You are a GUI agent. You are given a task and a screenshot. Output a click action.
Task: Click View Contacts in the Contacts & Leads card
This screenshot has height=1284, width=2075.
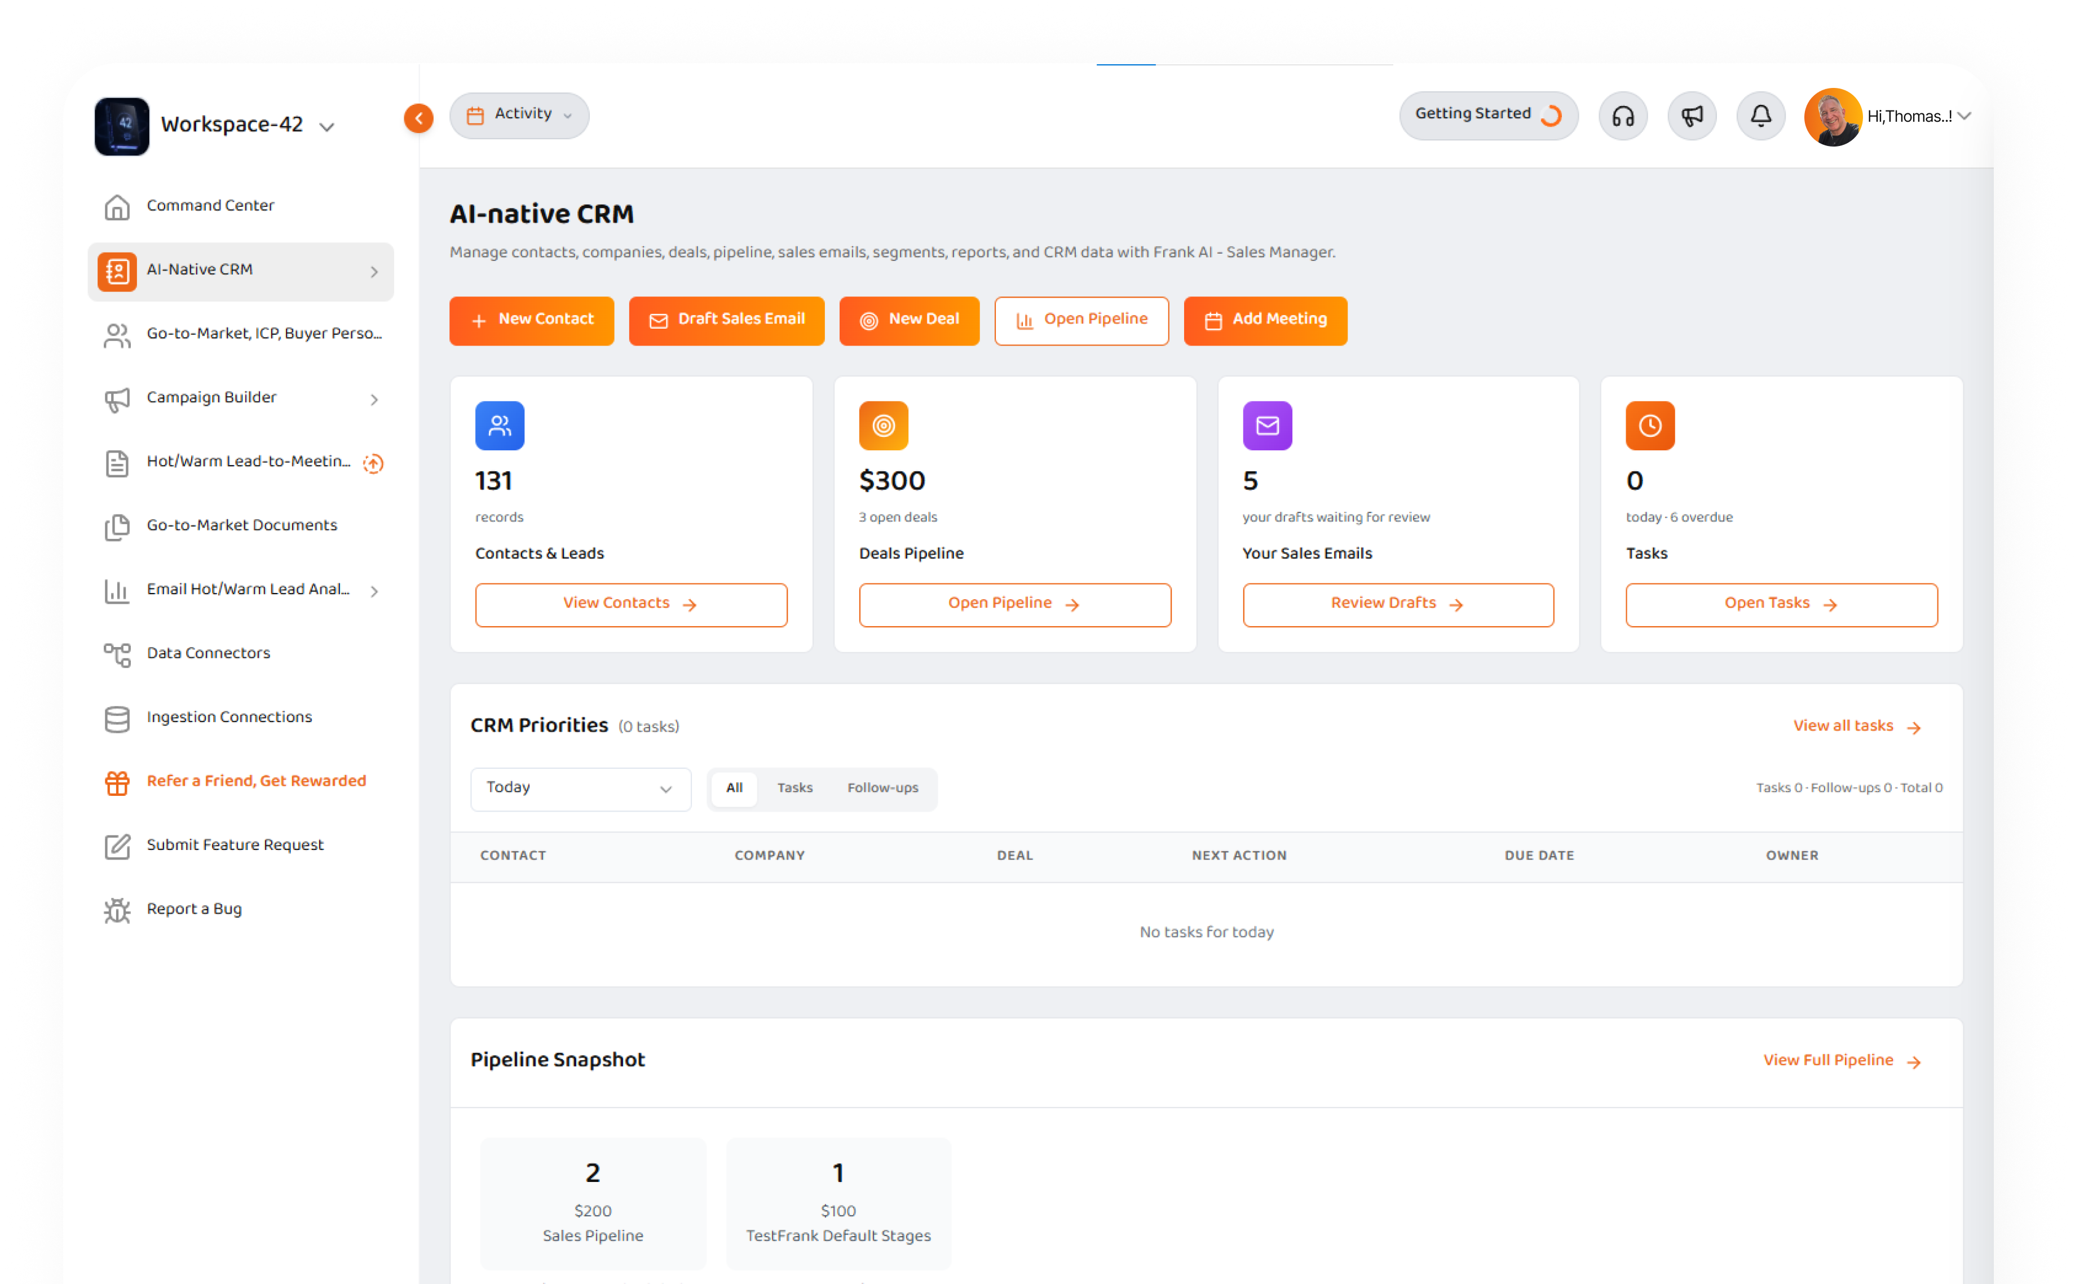point(630,605)
